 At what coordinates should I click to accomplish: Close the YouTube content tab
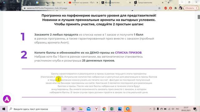click(97, 2)
